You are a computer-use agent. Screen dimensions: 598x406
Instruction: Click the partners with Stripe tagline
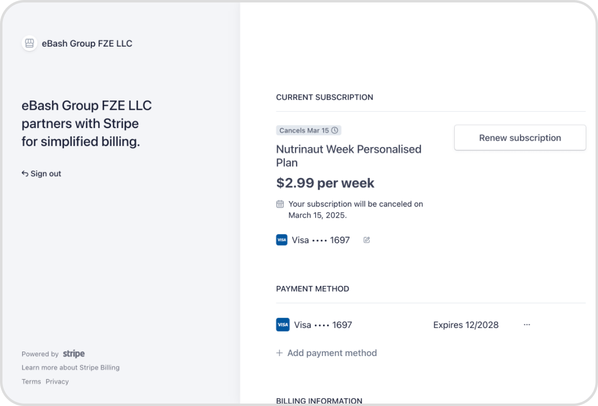86,124
